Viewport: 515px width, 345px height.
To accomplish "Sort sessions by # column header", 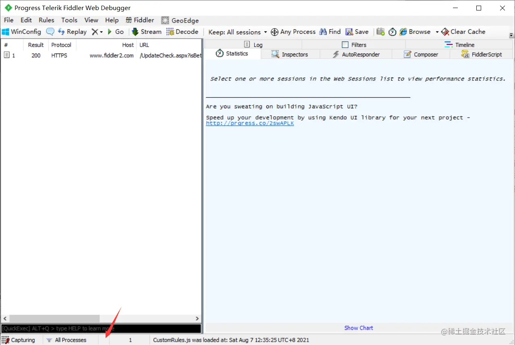I will click(12, 45).
